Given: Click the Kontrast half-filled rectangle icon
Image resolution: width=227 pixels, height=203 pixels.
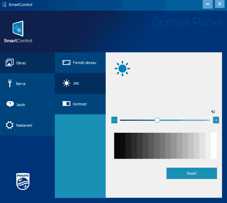Looking at the screenshot, I should pos(66,104).
